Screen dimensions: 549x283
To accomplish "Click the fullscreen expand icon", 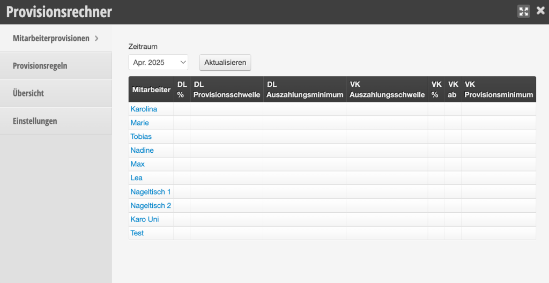I will tap(523, 11).
